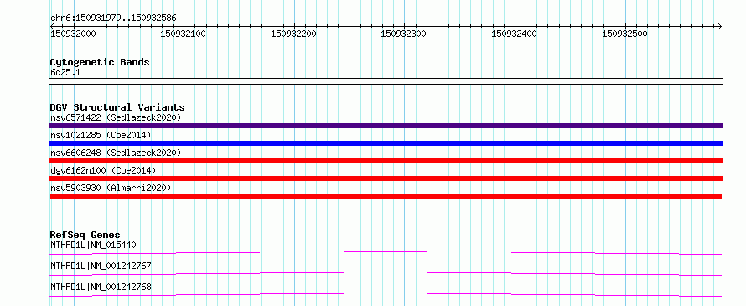Open the nsv6606248 (Sedlazeck2020) variant label
This screenshot has height=306, width=746.
coord(116,153)
